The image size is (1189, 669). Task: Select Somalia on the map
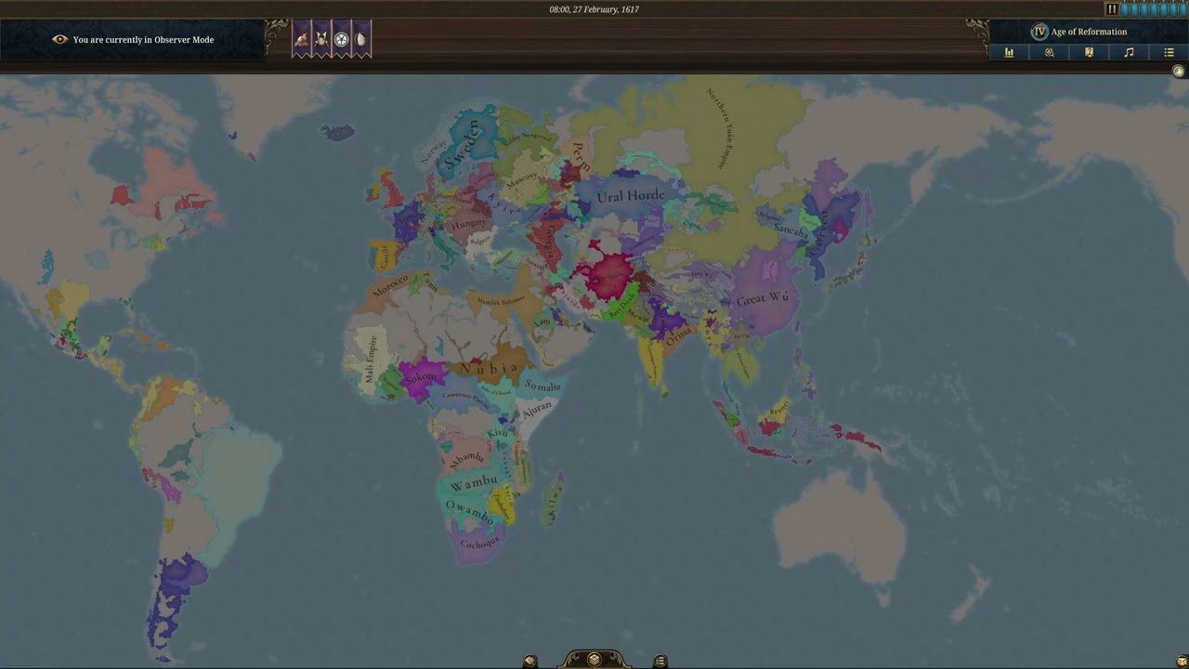coord(543,386)
